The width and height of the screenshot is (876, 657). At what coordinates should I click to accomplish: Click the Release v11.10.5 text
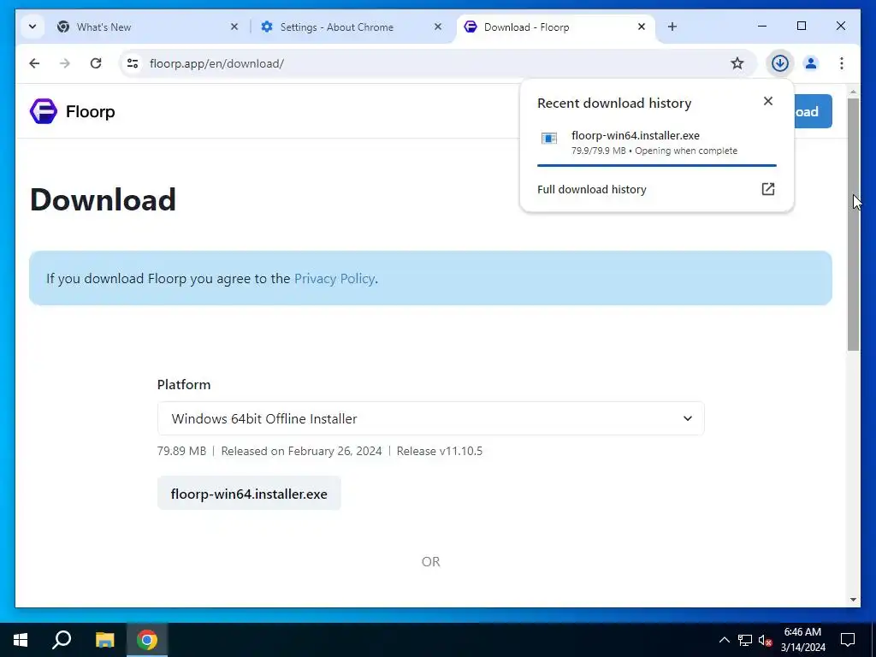coord(439,451)
